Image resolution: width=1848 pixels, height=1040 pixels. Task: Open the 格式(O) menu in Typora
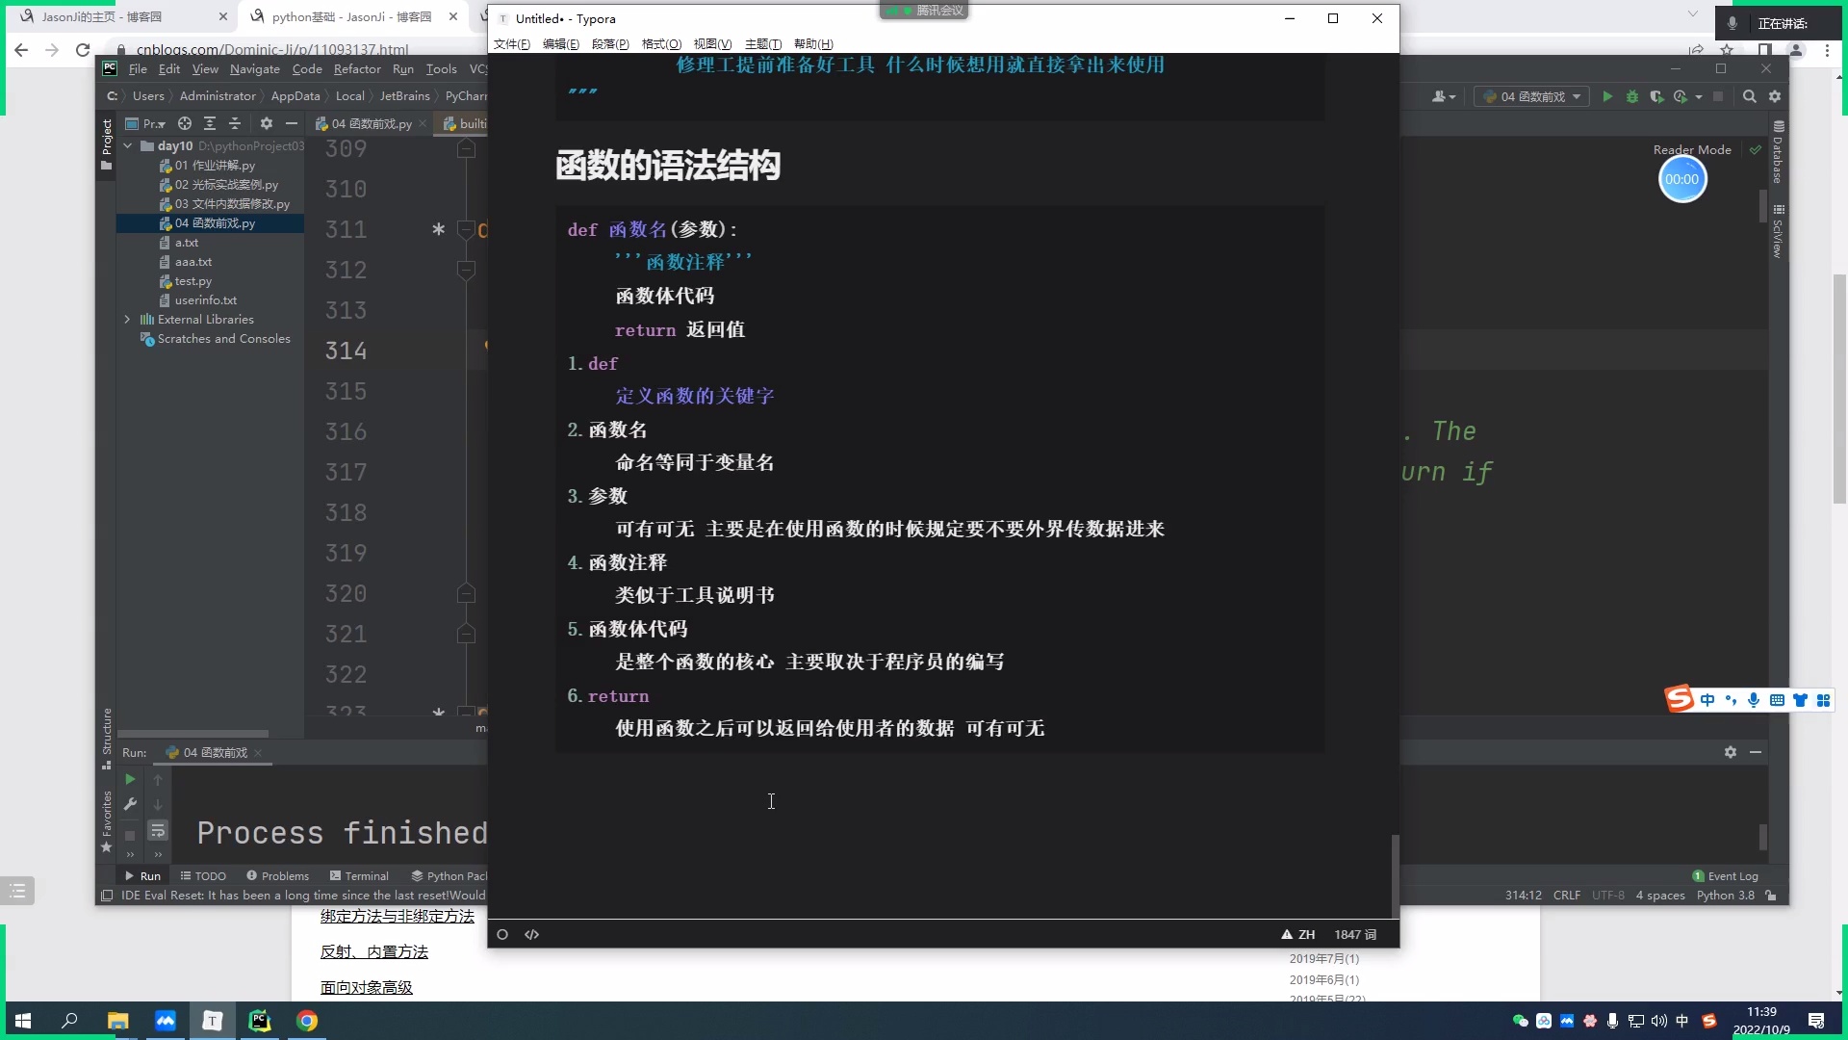[660, 44]
